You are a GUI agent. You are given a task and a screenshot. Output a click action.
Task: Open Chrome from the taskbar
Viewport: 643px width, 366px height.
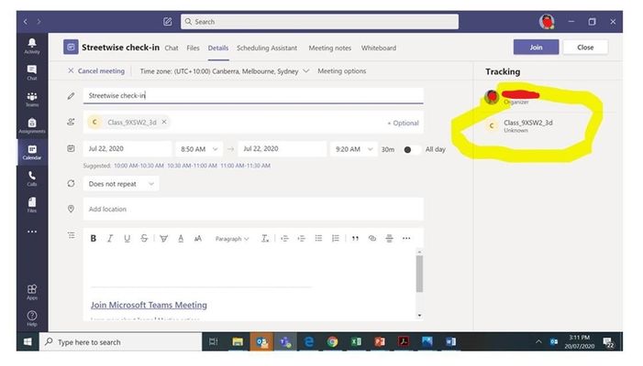(332, 342)
